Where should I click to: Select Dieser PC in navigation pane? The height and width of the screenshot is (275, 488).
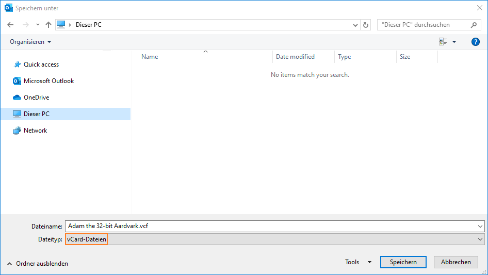pos(66,114)
